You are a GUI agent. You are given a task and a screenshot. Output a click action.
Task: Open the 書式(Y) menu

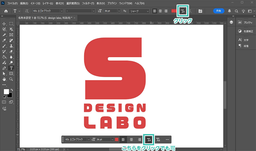pyautogui.click(x=60, y=3)
